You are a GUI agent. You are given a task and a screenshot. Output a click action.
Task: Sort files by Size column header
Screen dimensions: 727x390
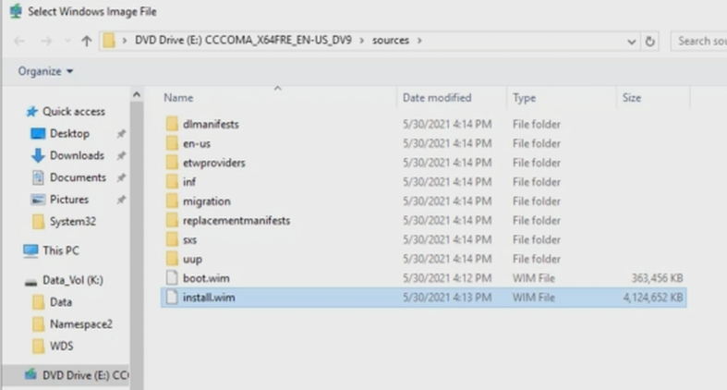click(632, 98)
